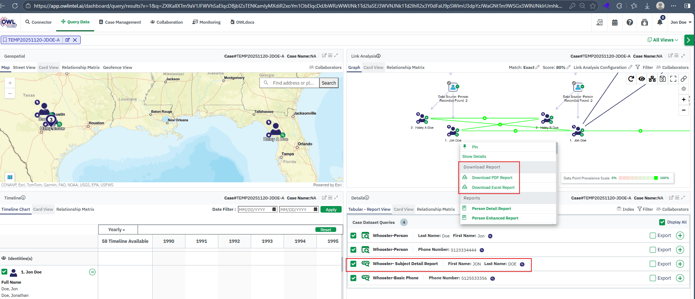Click the refresh icon in Link Analysis graph
This screenshot has width=695, height=299.
coord(631,79)
